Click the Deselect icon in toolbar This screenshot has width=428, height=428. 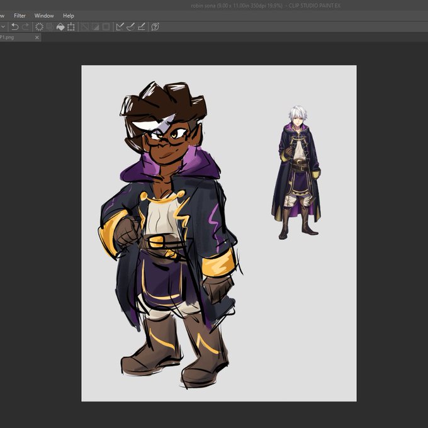point(84,26)
